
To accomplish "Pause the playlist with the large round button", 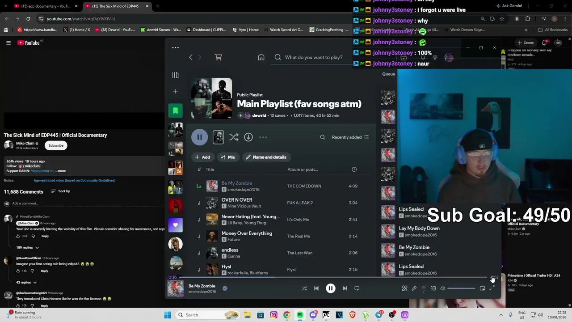I will point(200,137).
